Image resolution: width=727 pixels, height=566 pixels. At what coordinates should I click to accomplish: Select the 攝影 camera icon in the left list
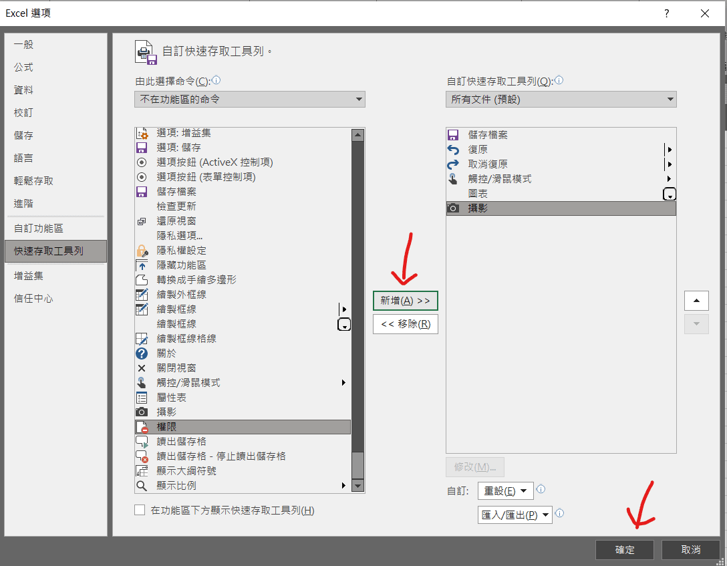[142, 412]
